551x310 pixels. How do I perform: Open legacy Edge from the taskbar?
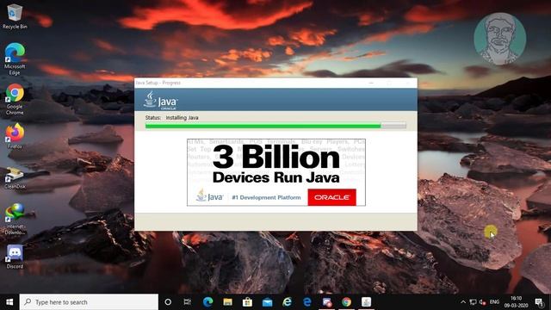pos(306,302)
